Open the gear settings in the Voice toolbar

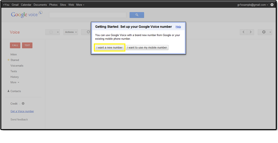(x=265, y=32)
